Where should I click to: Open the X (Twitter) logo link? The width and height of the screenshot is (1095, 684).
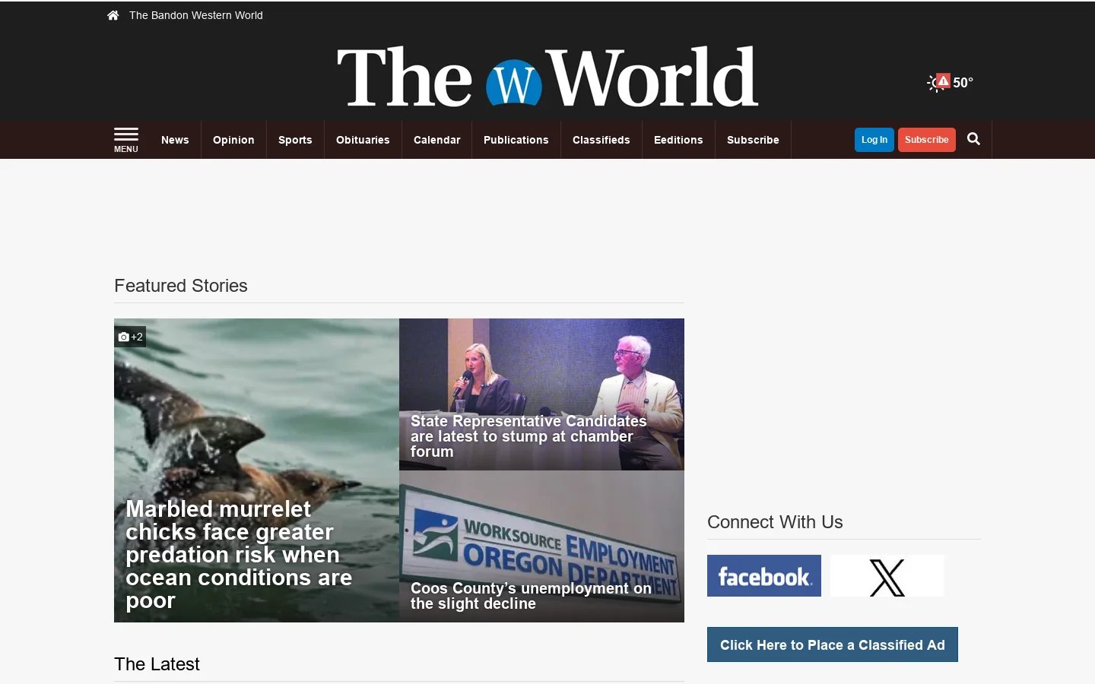pyautogui.click(x=887, y=575)
